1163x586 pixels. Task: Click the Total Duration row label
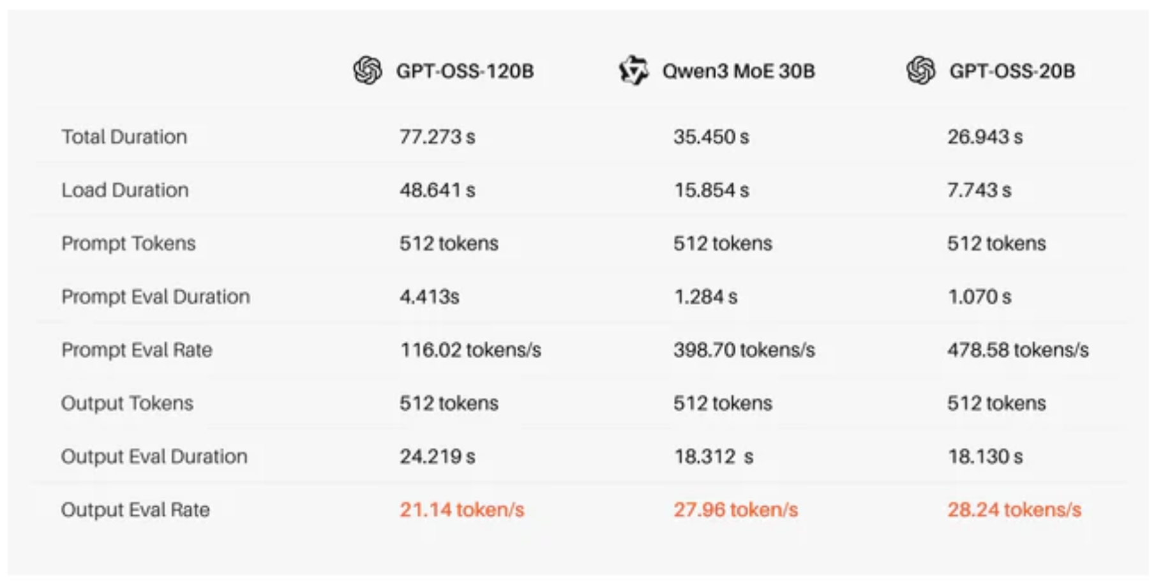tap(124, 137)
